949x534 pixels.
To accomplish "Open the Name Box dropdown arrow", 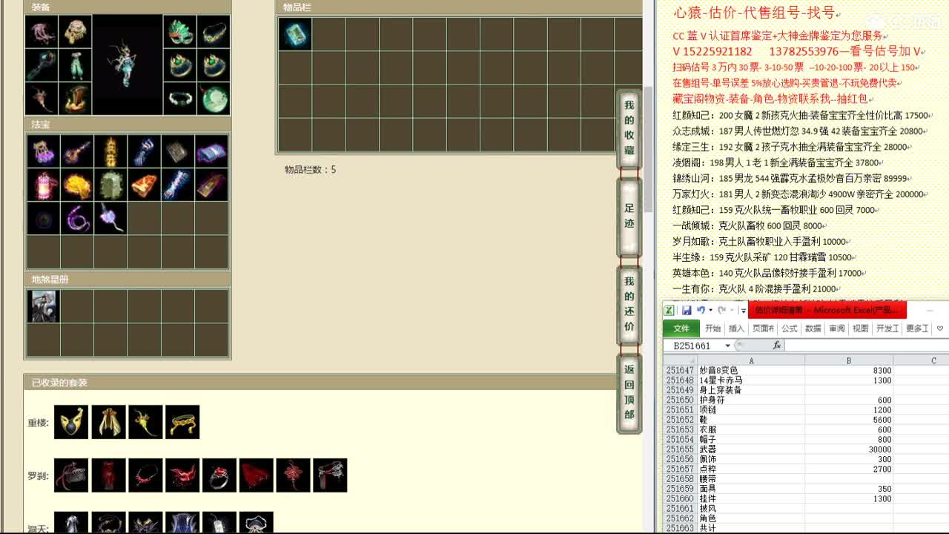I will pyautogui.click(x=727, y=346).
